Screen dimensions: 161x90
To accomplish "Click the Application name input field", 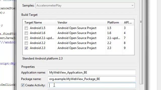I will 92,72.
